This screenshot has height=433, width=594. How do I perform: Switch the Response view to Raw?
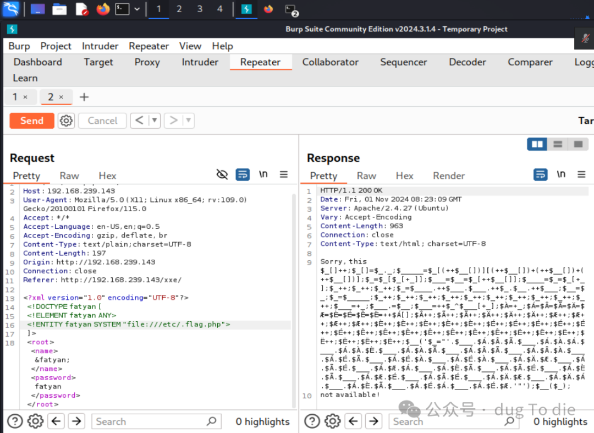[x=366, y=176]
